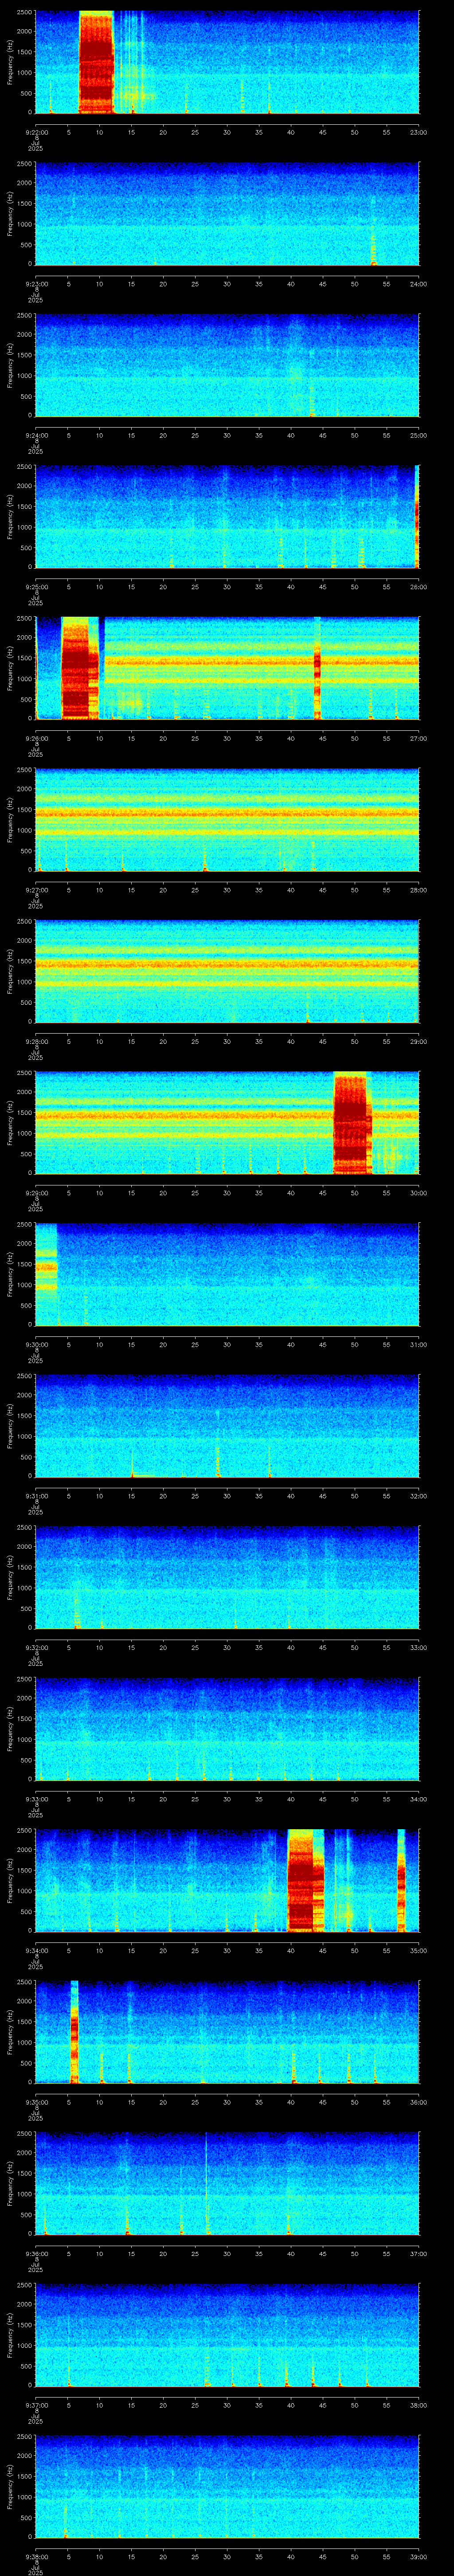Click the 29:00 end time label
The width and height of the screenshot is (454, 2576).
(x=418, y=1041)
